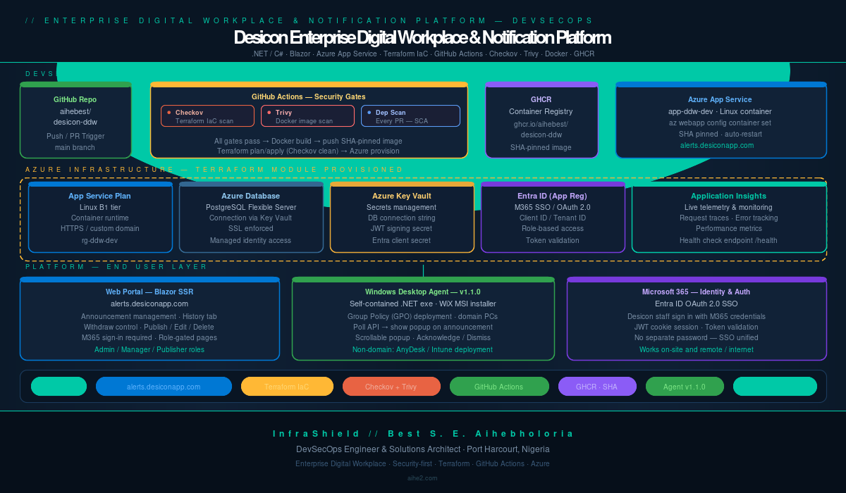The width and height of the screenshot is (846, 493).
Task: Select the Entra ID (App Reg) heading
Action: [x=553, y=196]
